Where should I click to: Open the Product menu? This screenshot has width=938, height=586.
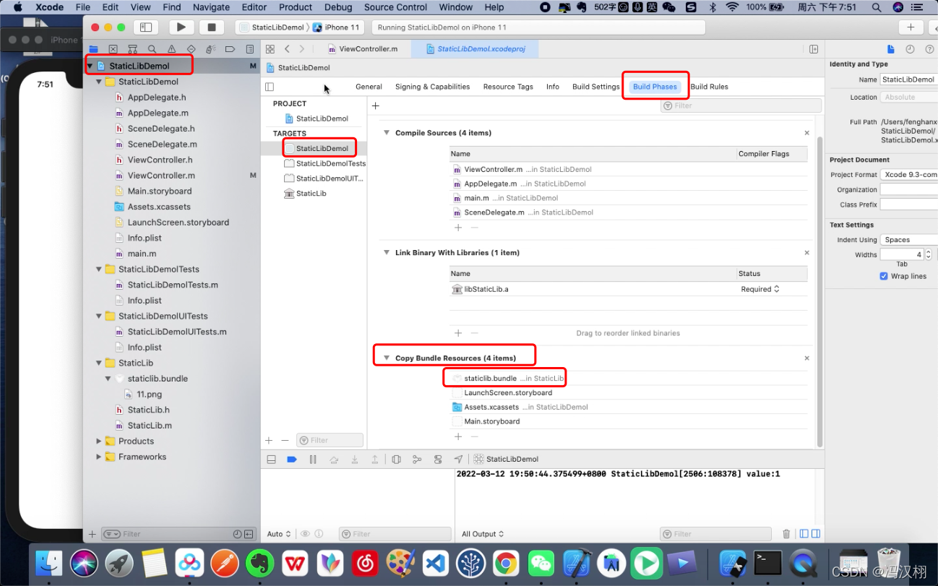pyautogui.click(x=296, y=7)
